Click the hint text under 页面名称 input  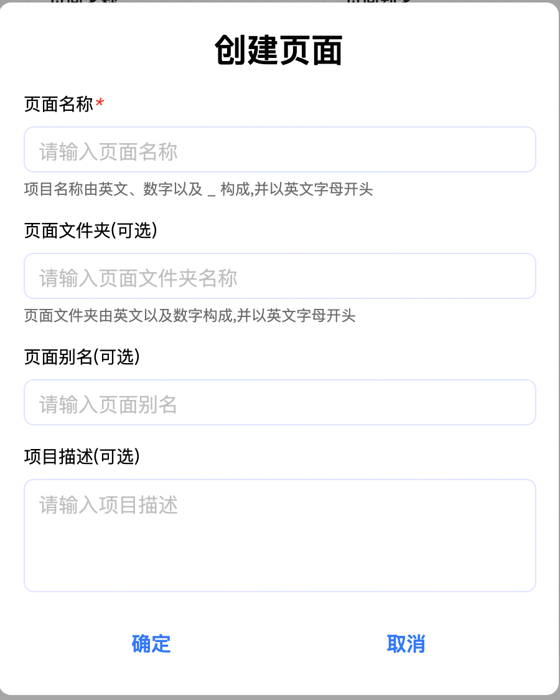pyautogui.click(x=198, y=189)
